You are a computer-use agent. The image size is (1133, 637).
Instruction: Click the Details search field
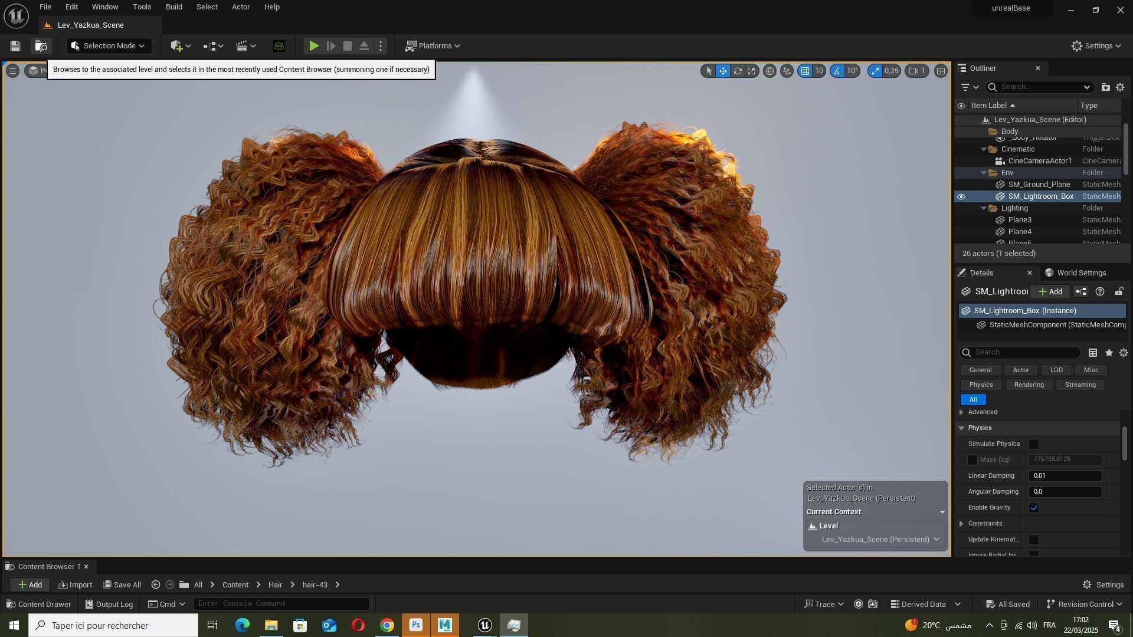click(1020, 353)
